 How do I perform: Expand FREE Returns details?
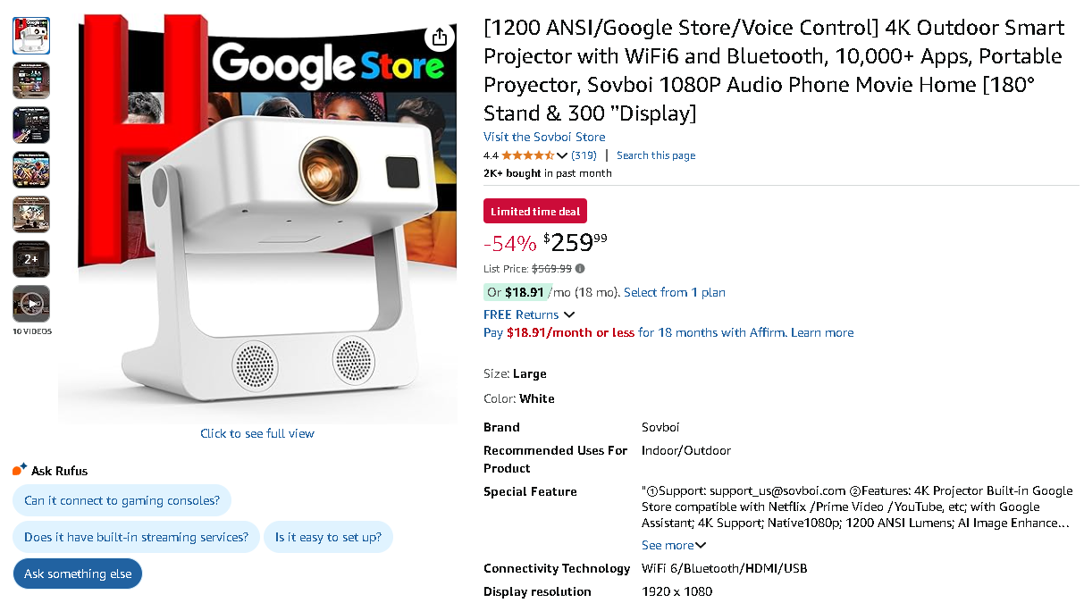[569, 314]
